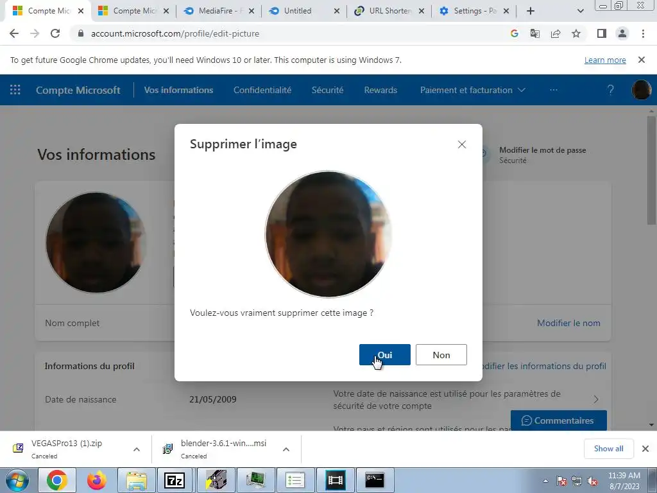Open the Chrome profile avatar button
657x493 pixels.
click(x=622, y=33)
